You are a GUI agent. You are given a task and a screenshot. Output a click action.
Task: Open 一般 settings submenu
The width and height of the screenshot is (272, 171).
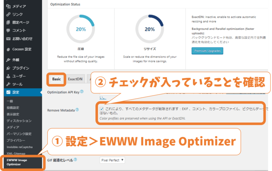tap(10, 101)
